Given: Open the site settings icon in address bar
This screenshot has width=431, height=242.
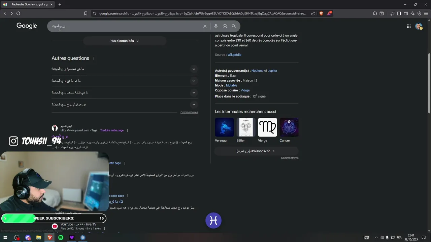Looking at the screenshot, I should [x=94, y=13].
